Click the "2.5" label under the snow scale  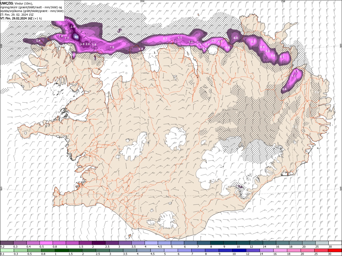(x=107, y=247)
